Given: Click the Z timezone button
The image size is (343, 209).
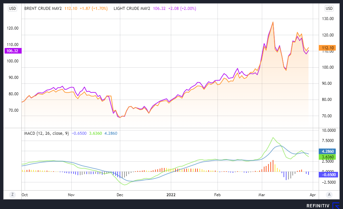Looking at the screenshot, I should [12, 195].
